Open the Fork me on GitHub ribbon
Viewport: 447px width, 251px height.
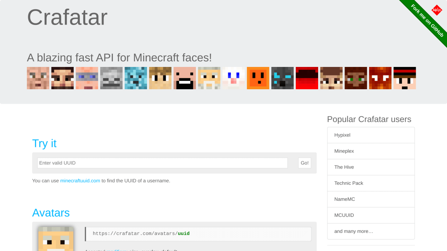click(x=427, y=20)
